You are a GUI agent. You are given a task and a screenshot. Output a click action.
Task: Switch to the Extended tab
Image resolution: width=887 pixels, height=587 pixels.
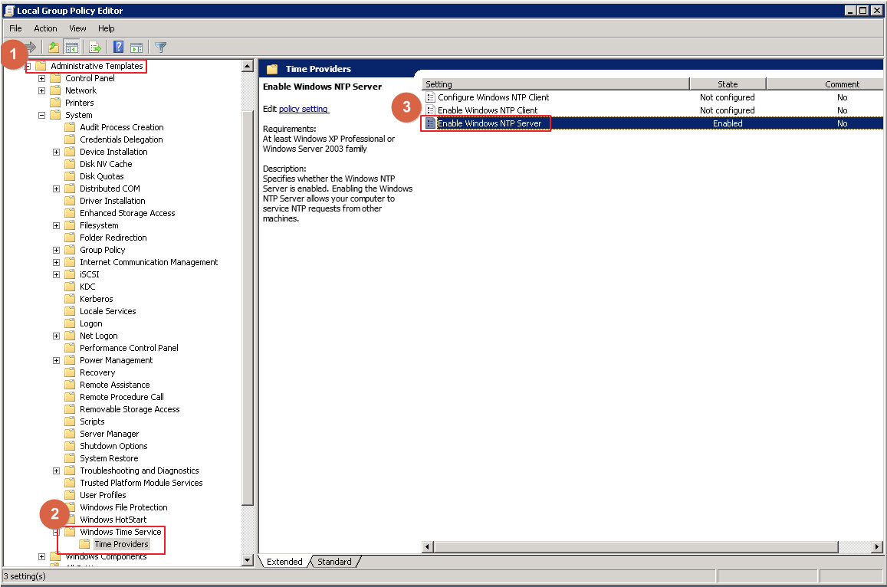tap(284, 562)
